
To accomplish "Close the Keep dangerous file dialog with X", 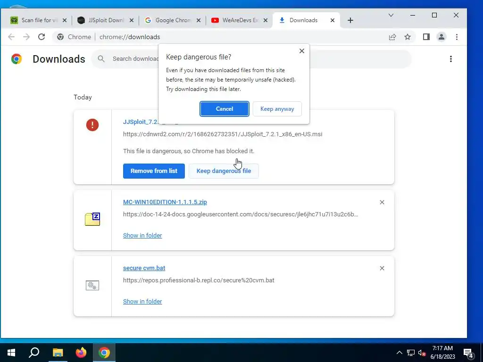I will (x=302, y=51).
